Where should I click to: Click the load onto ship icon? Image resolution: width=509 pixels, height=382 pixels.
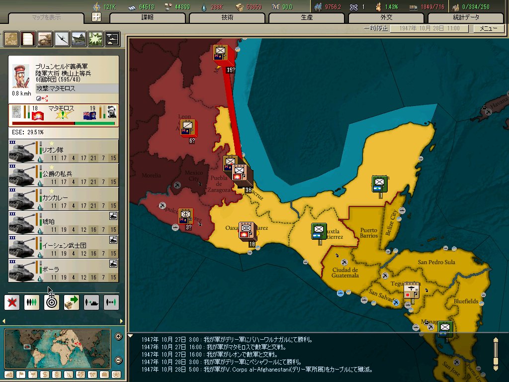tap(91, 302)
